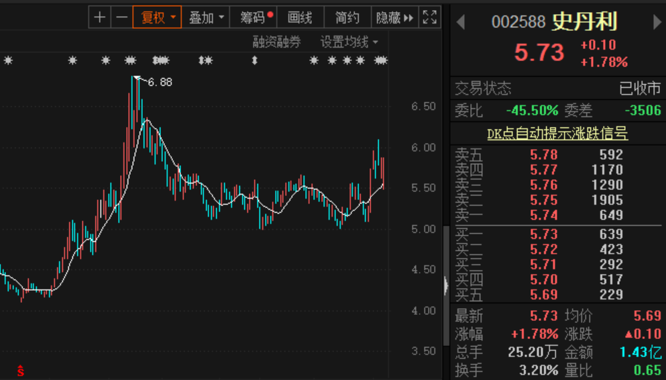Go to next stock with right arrow

(657, 22)
